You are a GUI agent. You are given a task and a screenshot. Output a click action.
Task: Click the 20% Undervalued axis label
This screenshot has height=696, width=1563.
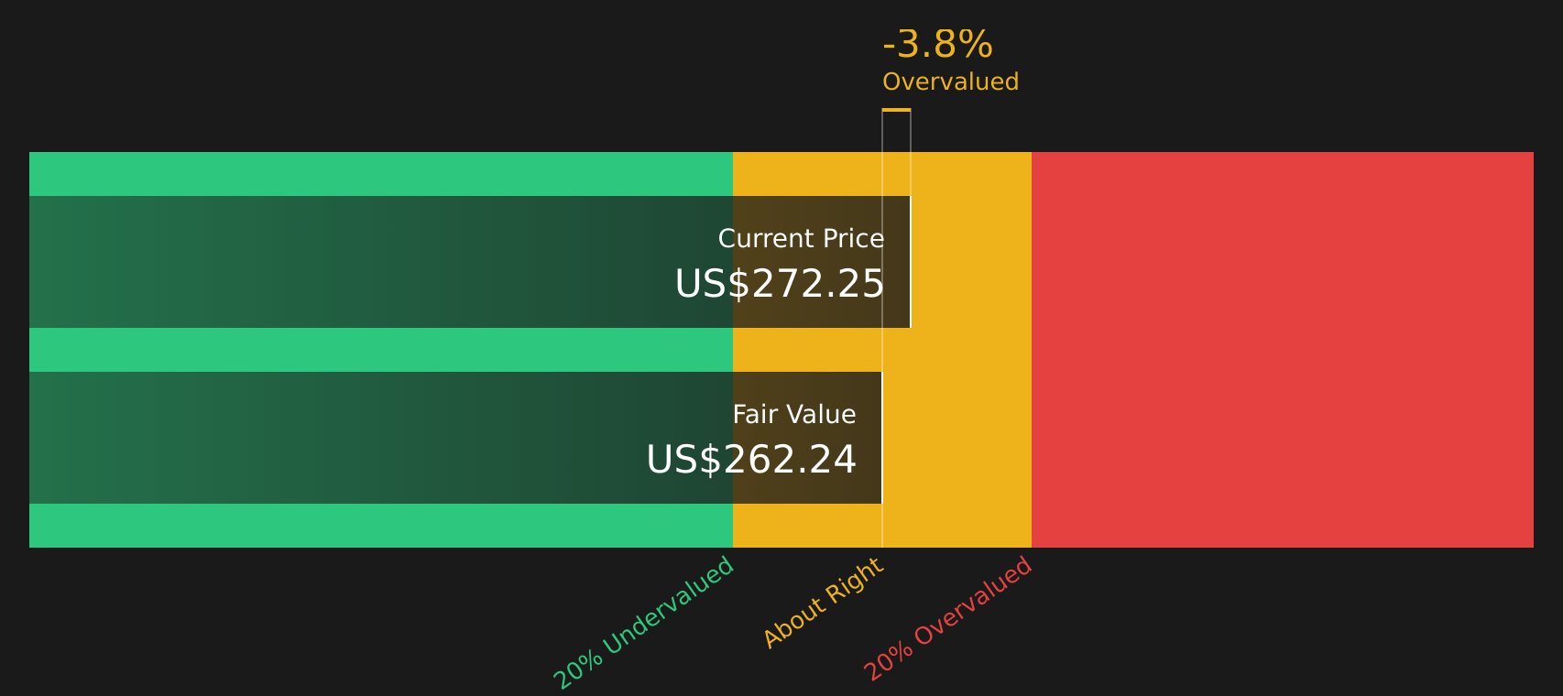point(643,623)
